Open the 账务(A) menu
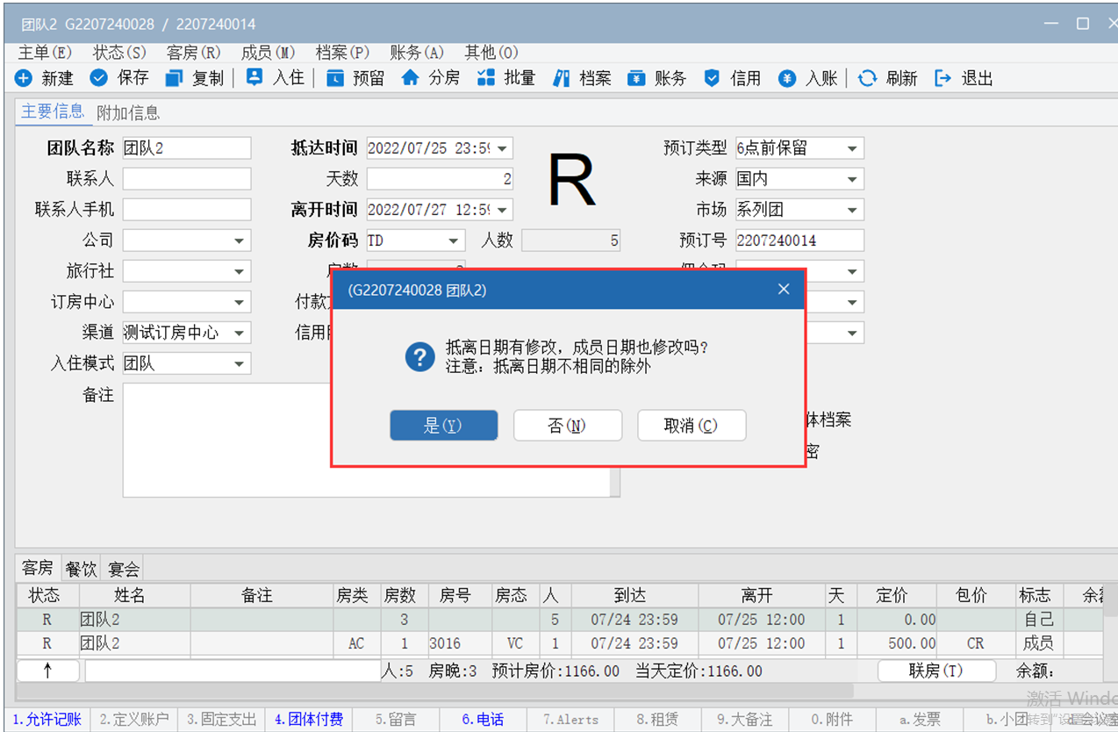 point(418,53)
